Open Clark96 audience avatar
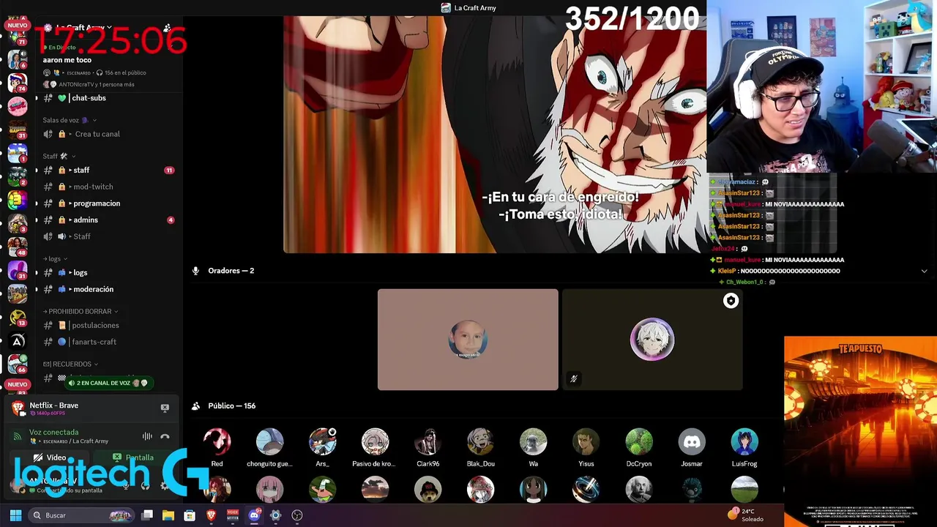 [428, 442]
